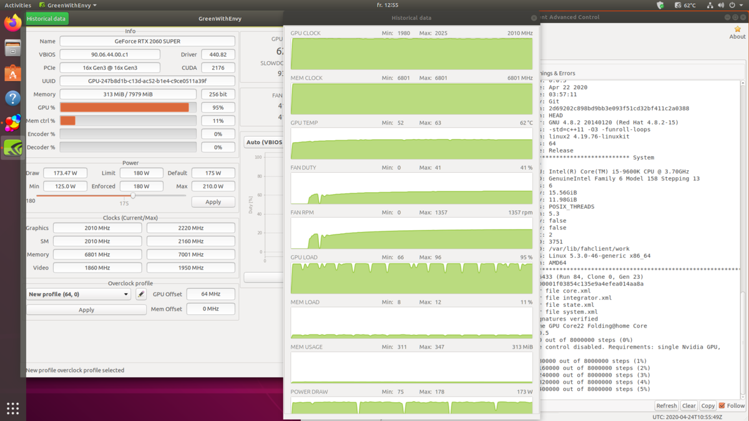Open the clock showing fr. 12:55
Image resolution: width=749 pixels, height=421 pixels.
click(388, 5)
